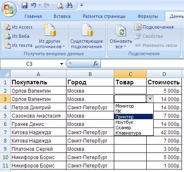Save the workbook with the floppy icon
Screen dimensions: 184x172
point(25,5)
